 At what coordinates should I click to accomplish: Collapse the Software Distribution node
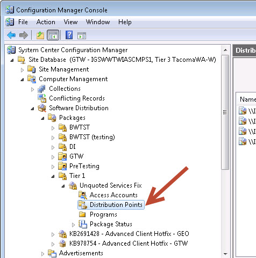pos(32,109)
